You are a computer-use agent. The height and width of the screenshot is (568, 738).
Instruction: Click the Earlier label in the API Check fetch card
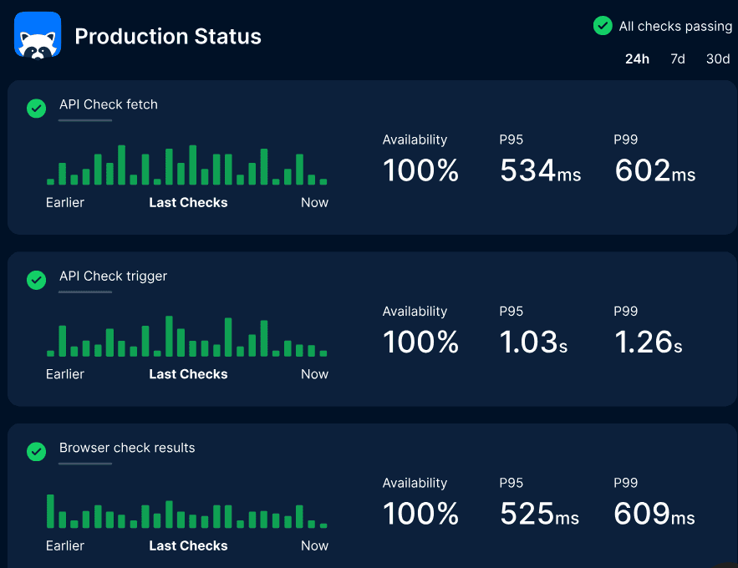click(x=65, y=203)
